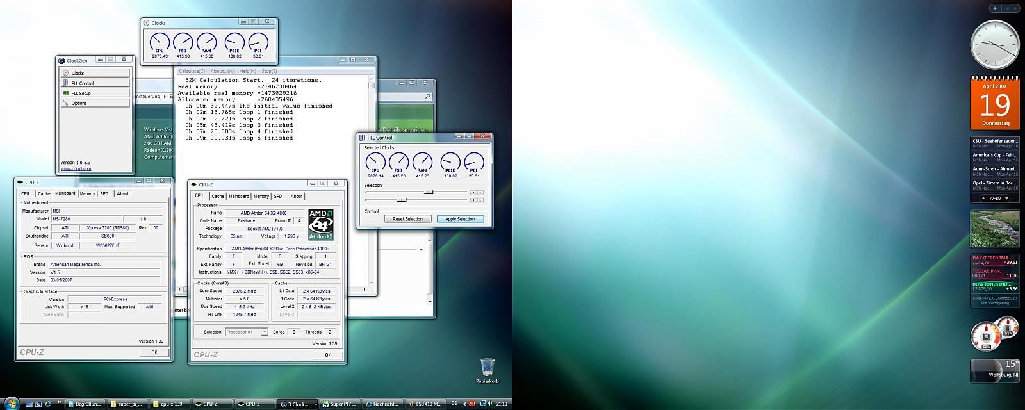Open Clocks in the ClockGen window
The width and height of the screenshot is (1025, 410).
coord(95,73)
